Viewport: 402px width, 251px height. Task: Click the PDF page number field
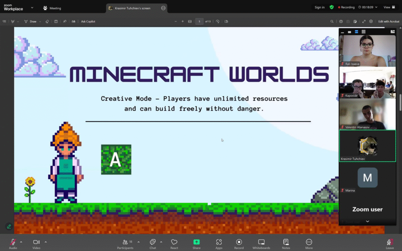(199, 22)
